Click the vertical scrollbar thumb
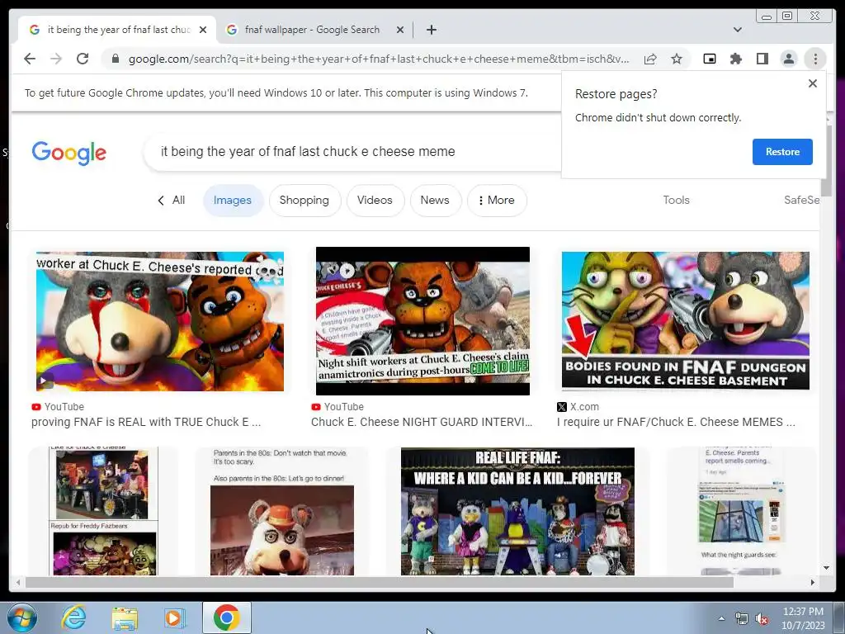This screenshot has height=634, width=845. point(826,160)
